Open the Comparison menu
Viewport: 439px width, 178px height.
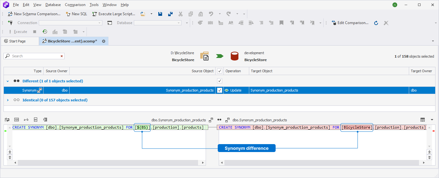coord(75,5)
